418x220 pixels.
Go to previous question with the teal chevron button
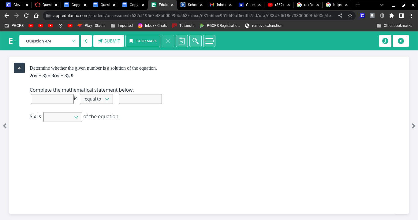(86, 41)
